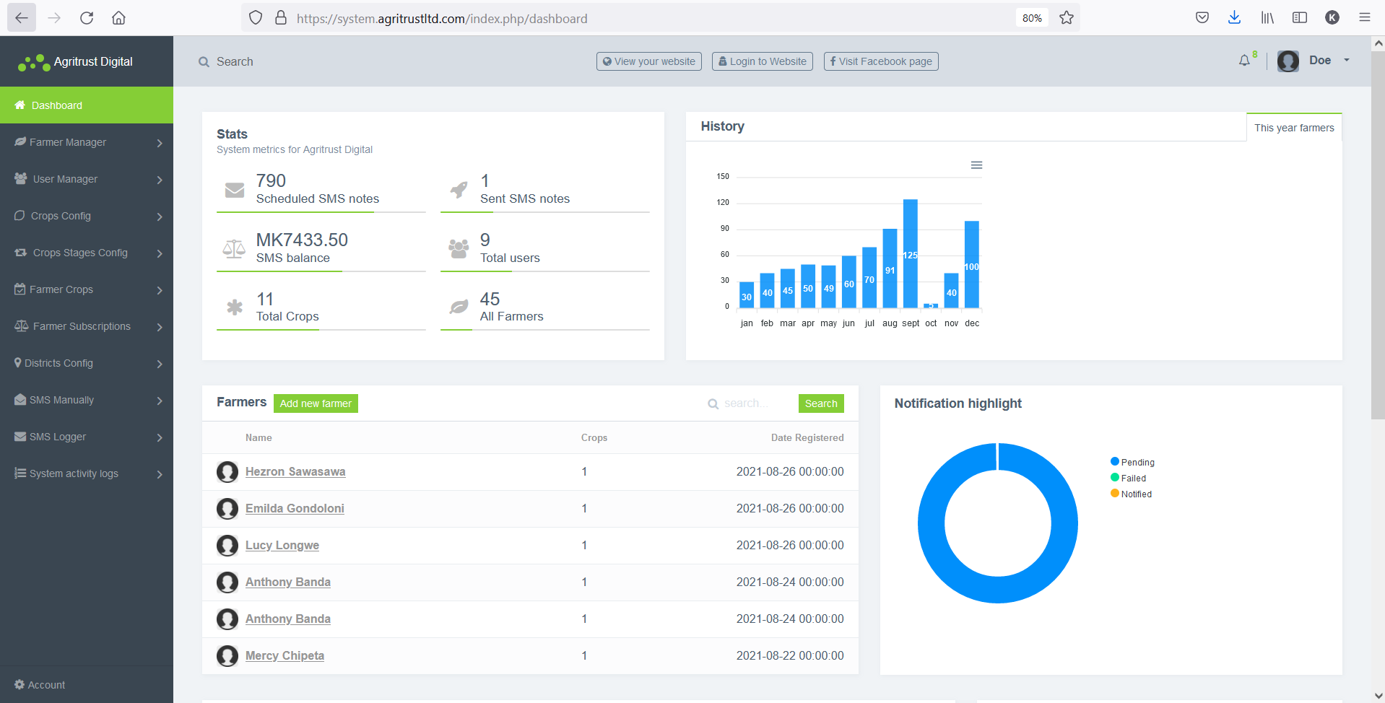Click the Total Crops asterisk icon
The width and height of the screenshot is (1385, 703).
[235, 307]
